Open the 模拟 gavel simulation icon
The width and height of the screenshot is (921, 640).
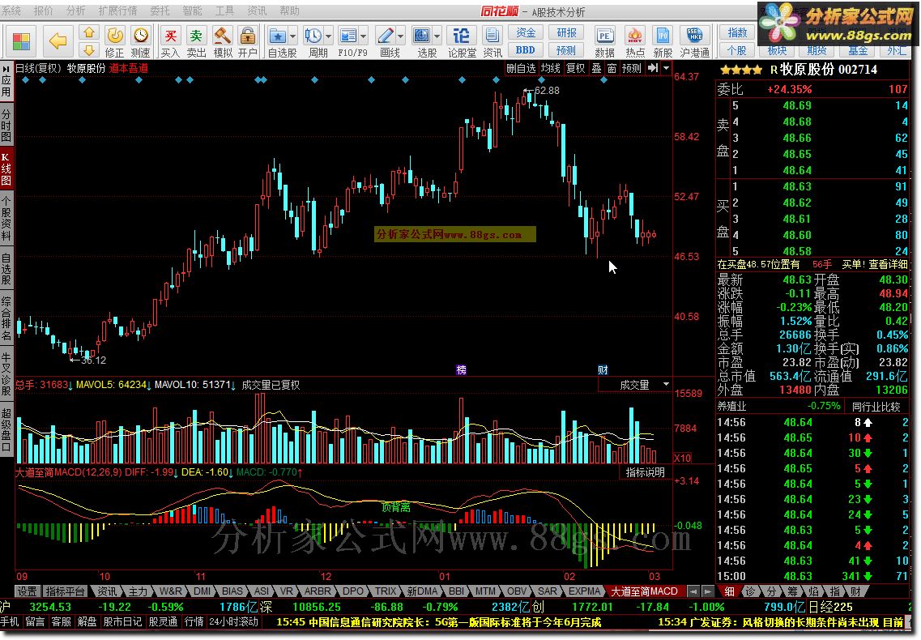[222, 36]
